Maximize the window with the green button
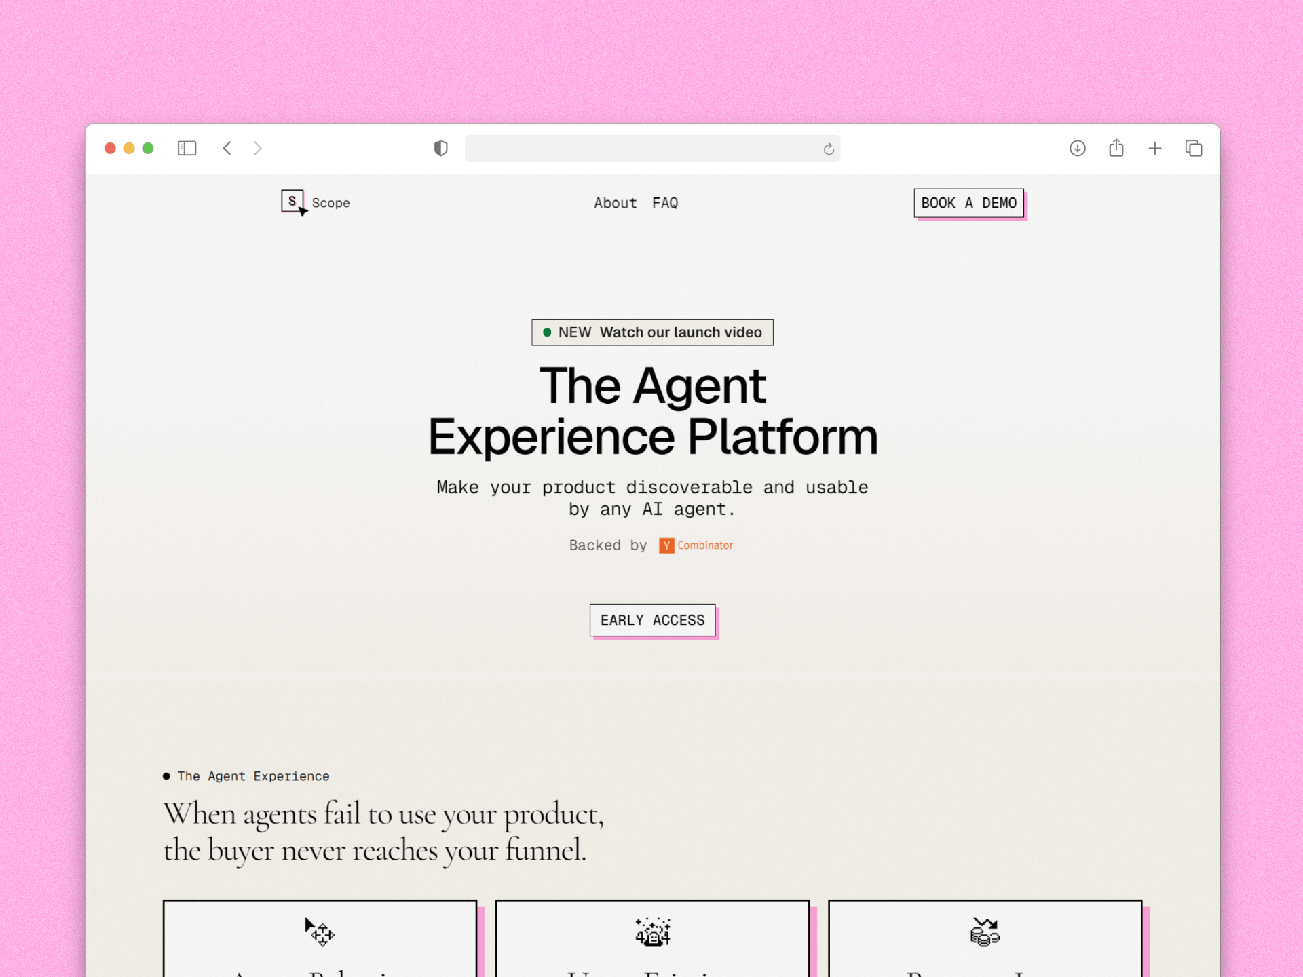The image size is (1303, 977). point(148,148)
